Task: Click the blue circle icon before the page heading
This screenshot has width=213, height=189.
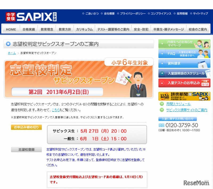Action: pos(8,44)
